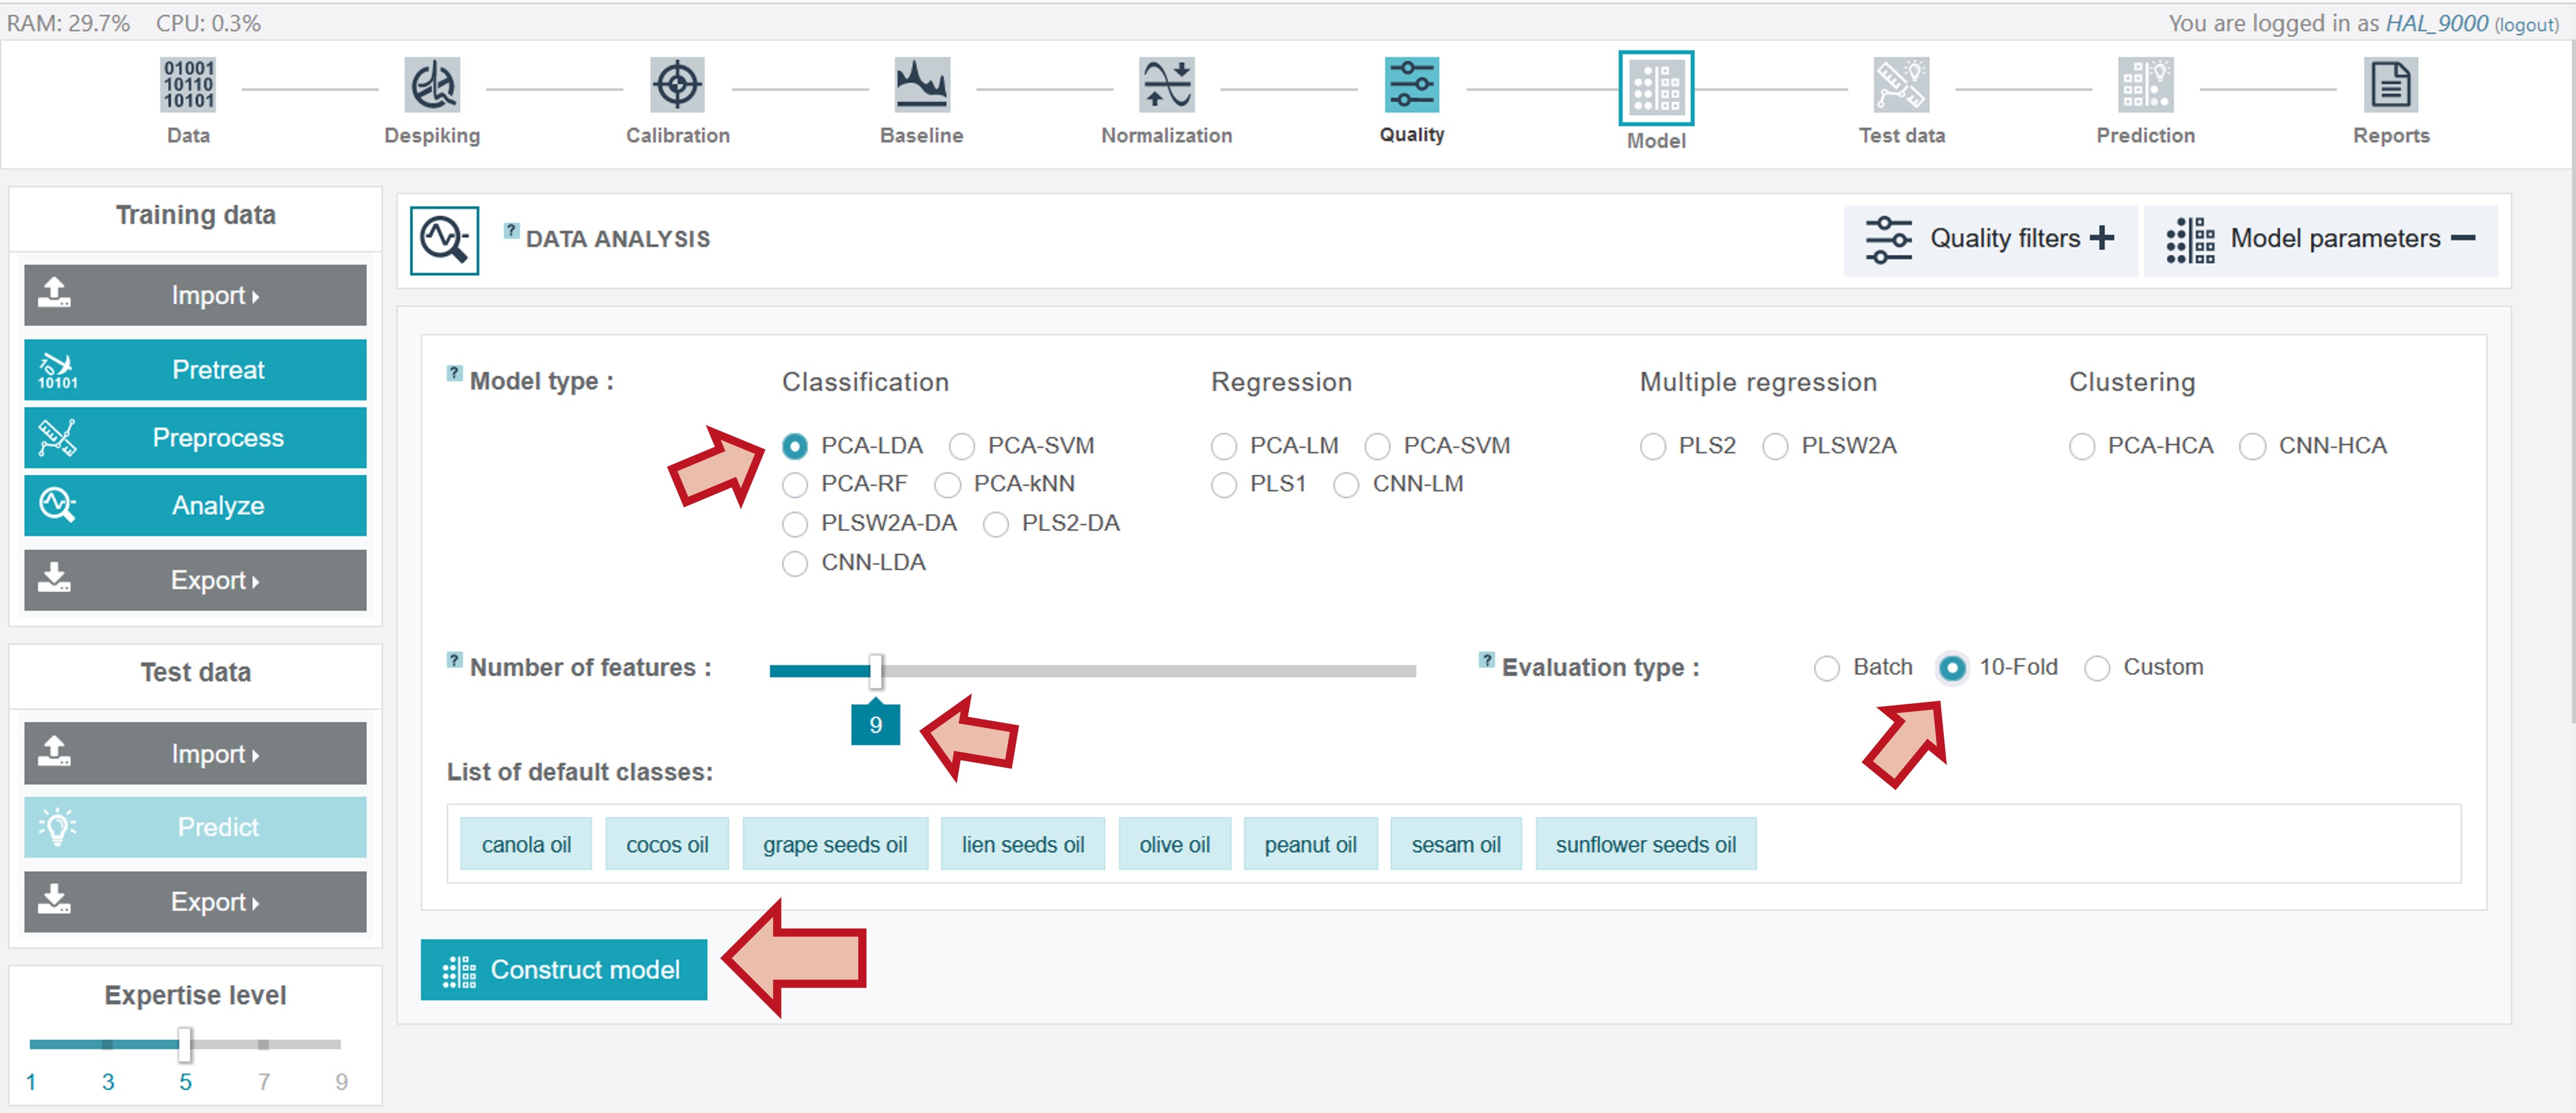Switch to the Quality step tab
Viewport: 2576px width, 1113px height.
(x=1411, y=100)
